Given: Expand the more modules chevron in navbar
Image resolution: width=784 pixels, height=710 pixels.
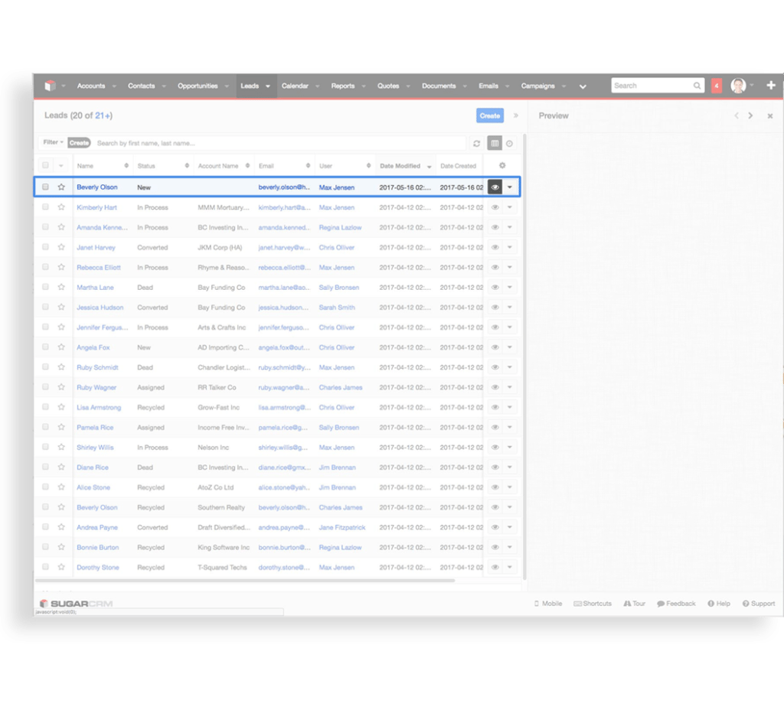Looking at the screenshot, I should (583, 86).
